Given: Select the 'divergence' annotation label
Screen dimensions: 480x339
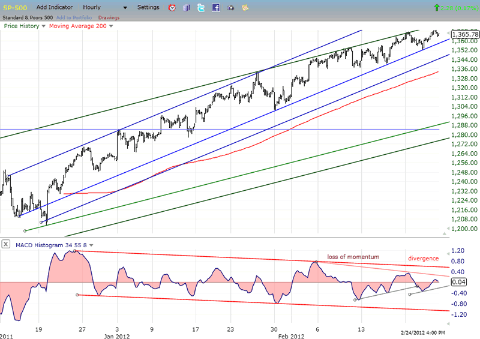Looking at the screenshot, I should 424,258.
